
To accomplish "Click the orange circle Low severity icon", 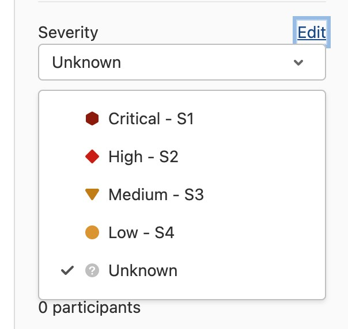I will coord(92,233).
